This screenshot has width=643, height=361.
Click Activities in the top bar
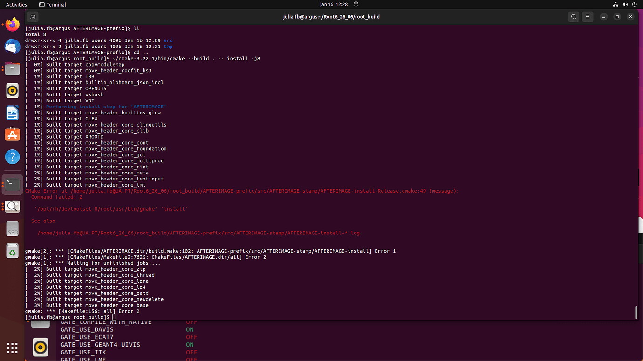(x=16, y=4)
